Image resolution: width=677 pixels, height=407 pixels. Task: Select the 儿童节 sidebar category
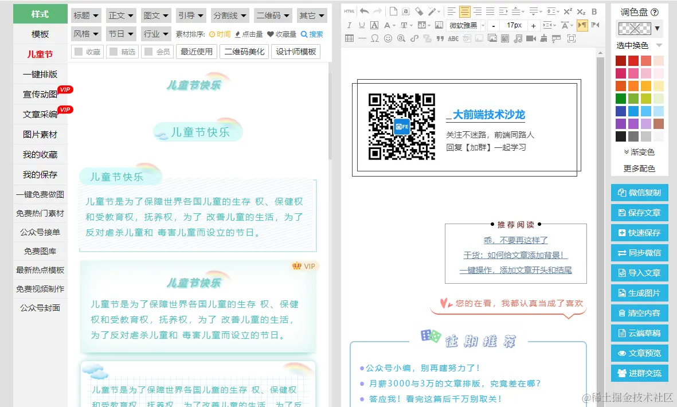coord(39,54)
